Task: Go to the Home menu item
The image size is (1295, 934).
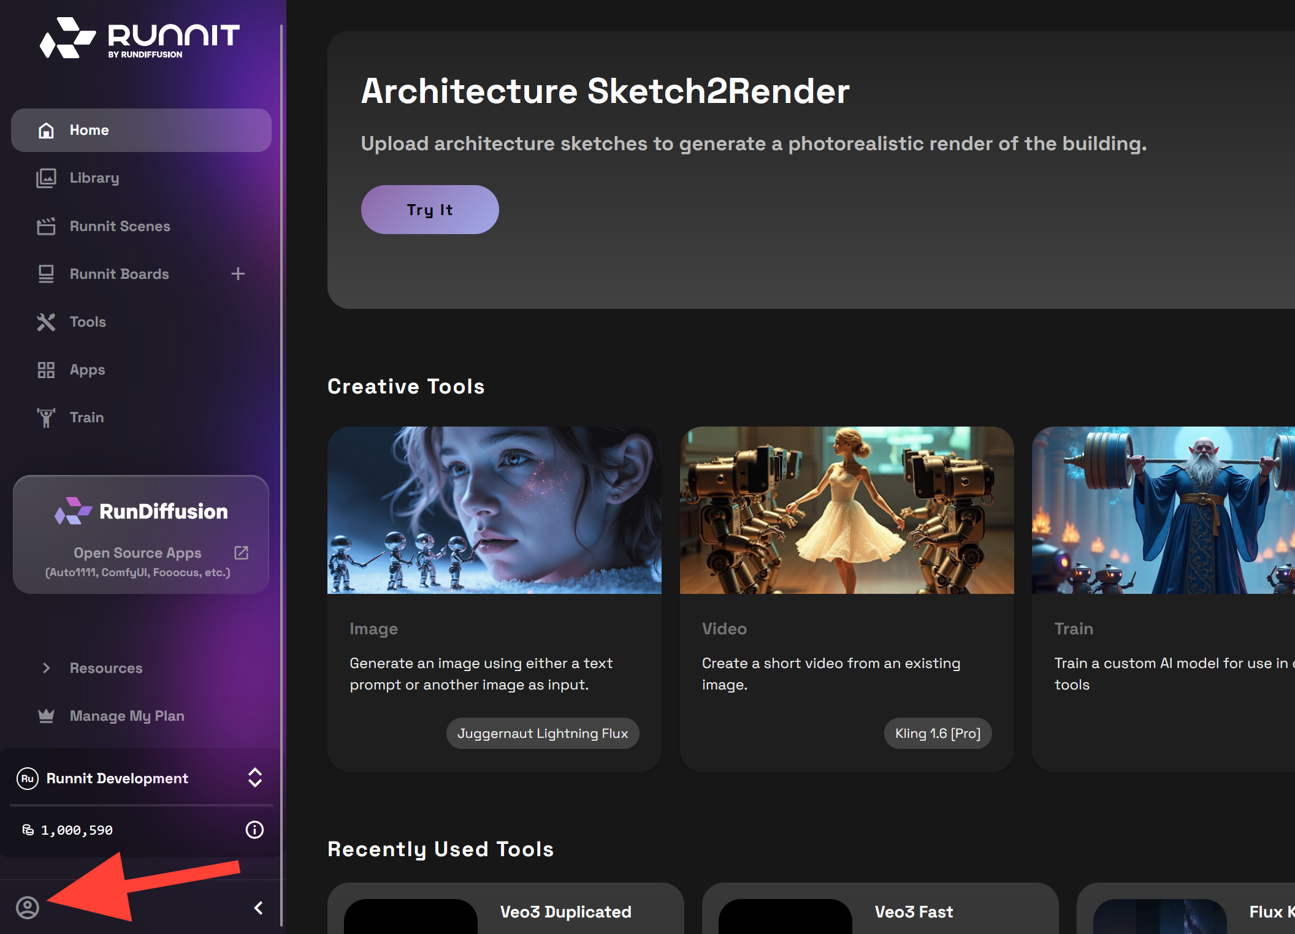Action: coord(141,130)
